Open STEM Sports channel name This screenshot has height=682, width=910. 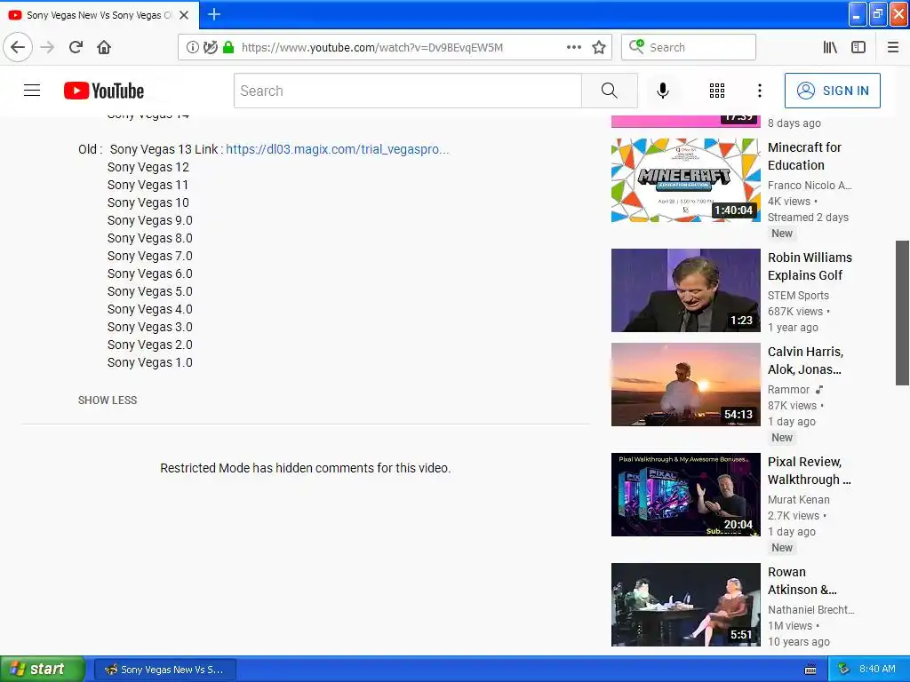click(x=798, y=295)
